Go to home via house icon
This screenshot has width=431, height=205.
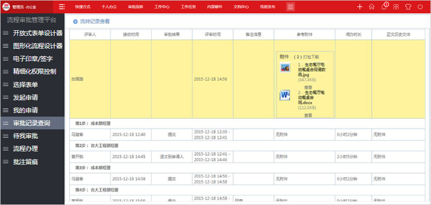coord(371,7)
